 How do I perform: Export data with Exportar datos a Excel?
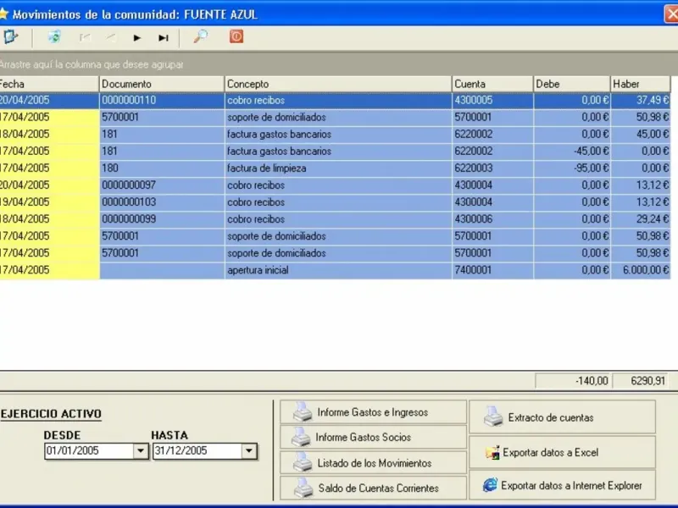562,453
